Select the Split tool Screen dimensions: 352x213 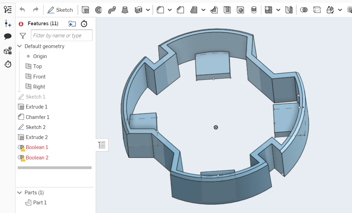tap(317, 10)
